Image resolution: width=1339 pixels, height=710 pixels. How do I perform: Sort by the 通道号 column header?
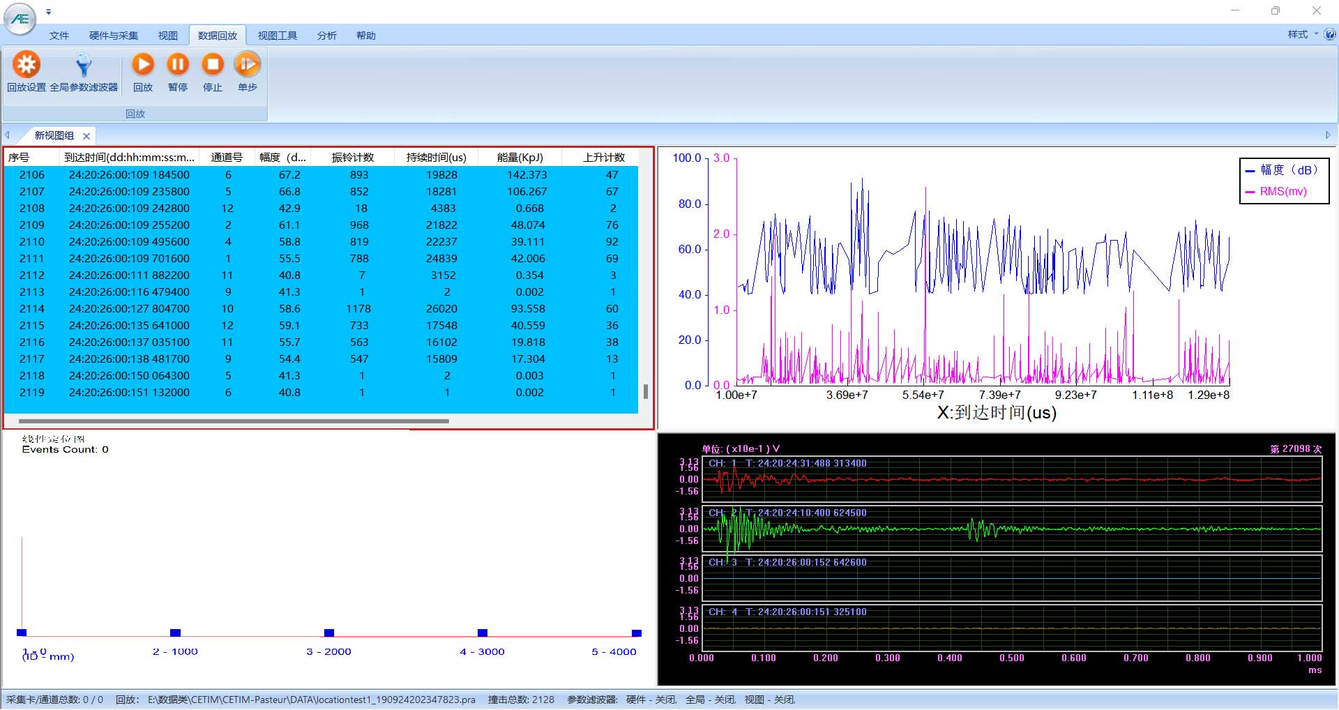[x=227, y=157]
